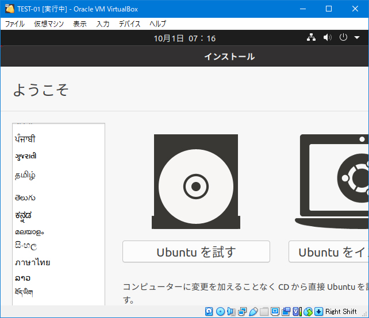Click the optical disc status icon
The height and width of the screenshot is (318, 369).
pos(220,312)
